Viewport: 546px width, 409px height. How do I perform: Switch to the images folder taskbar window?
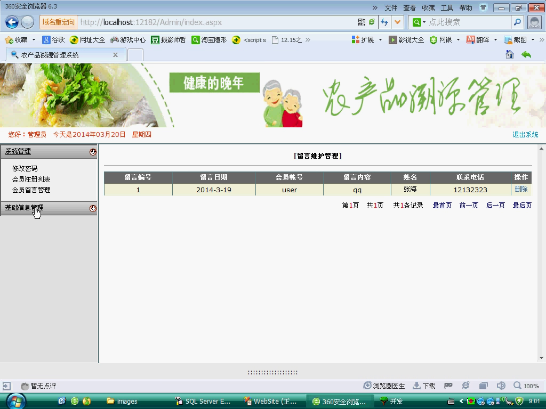[122, 402]
